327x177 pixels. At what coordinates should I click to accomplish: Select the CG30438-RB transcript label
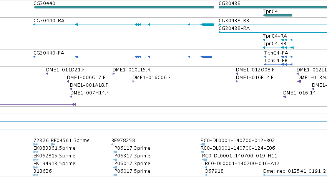click(x=234, y=21)
